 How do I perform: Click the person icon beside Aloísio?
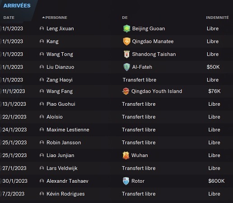pos(42,117)
